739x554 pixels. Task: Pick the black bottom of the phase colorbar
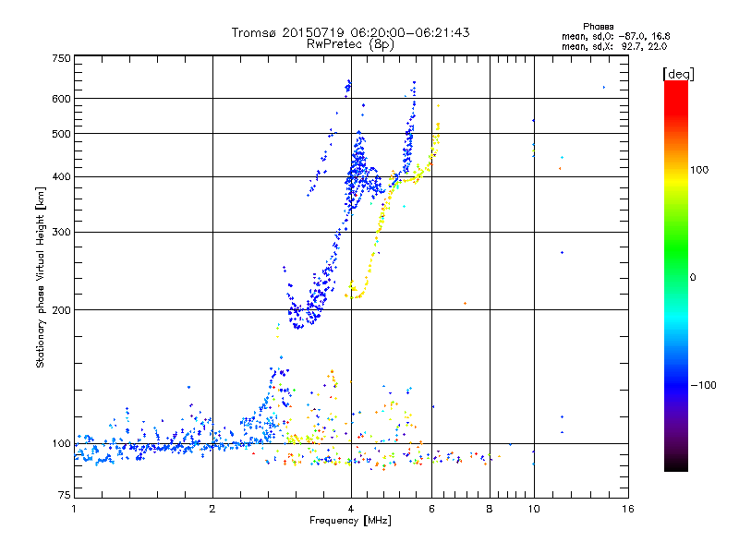(x=676, y=464)
